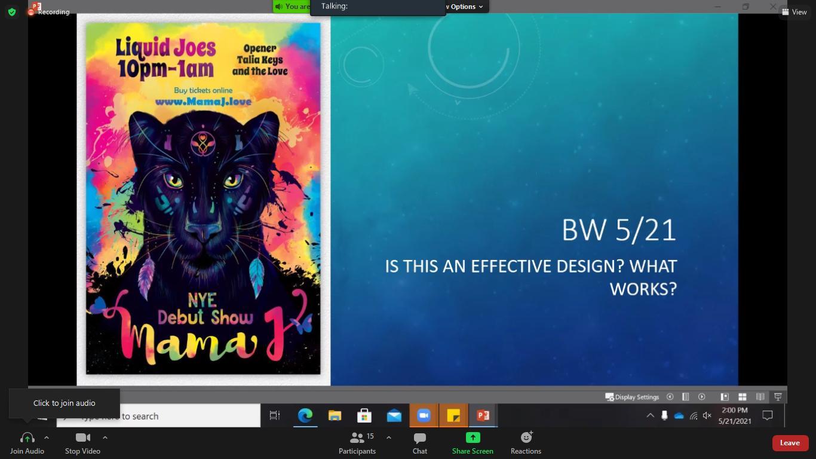Screen dimensions: 816x459
Task: Open the Zoom Chat panel
Action: pyautogui.click(x=420, y=443)
